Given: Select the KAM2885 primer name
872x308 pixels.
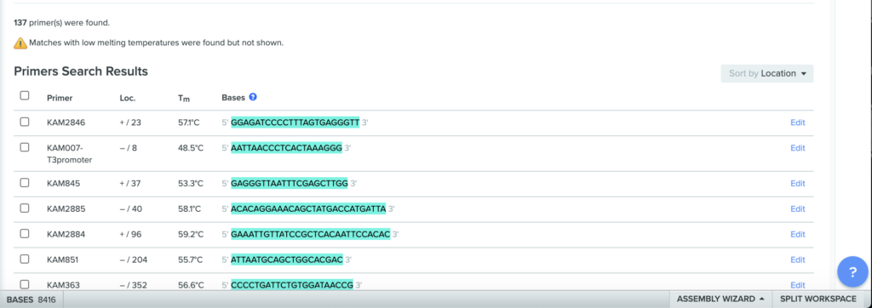Looking at the screenshot, I should (66, 209).
